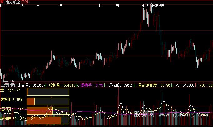Screen dimensions: 213x127
Task: Click the red app icon beside 南方航空
Action: click(2, 2)
